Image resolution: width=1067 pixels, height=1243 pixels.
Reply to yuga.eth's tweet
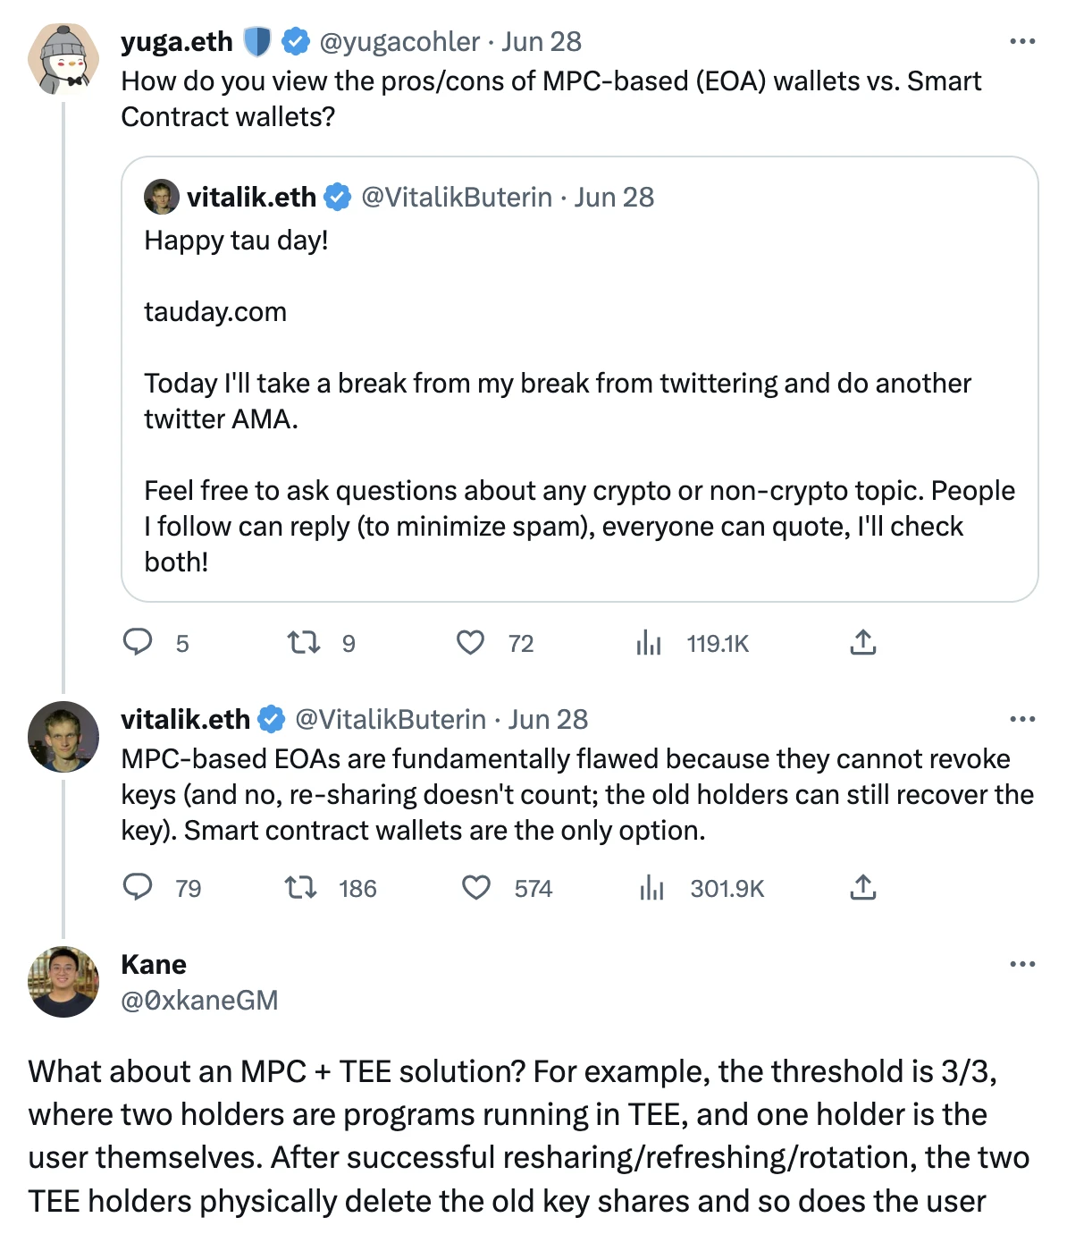tap(138, 643)
